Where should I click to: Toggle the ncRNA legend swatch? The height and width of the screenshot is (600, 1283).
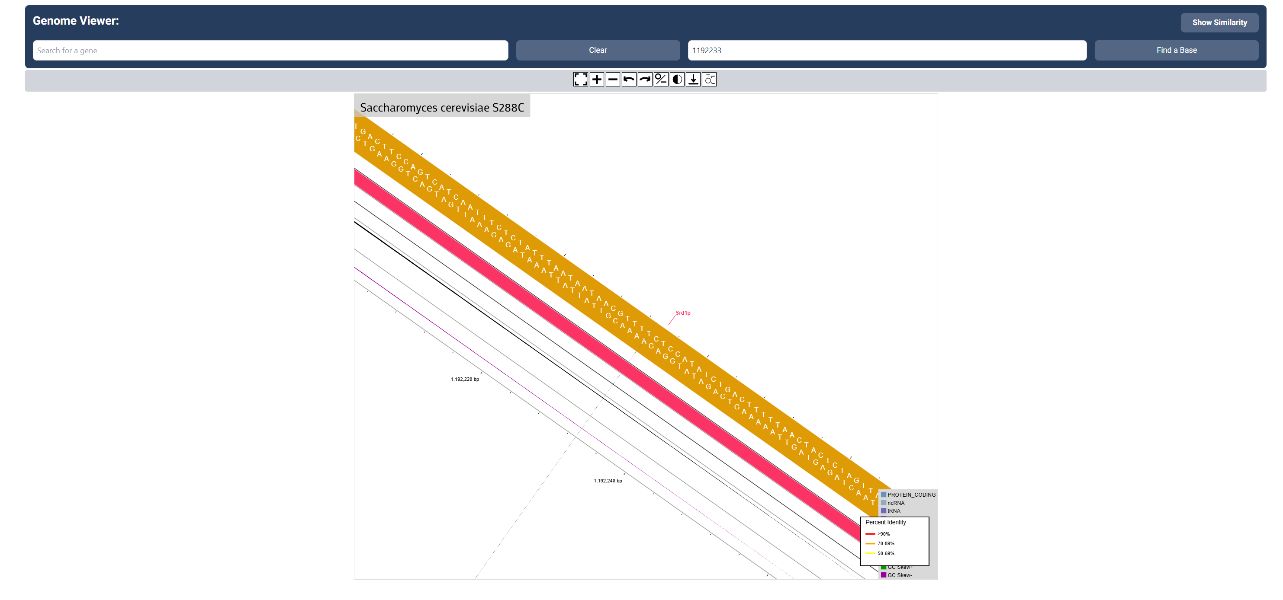(884, 502)
